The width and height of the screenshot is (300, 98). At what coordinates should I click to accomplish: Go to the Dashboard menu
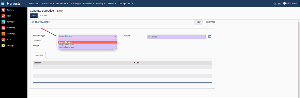[34, 4]
